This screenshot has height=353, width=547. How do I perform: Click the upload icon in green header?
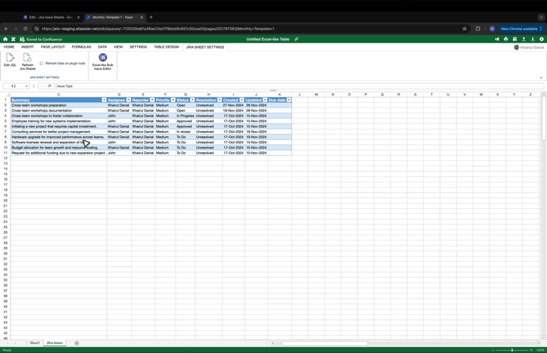523,39
